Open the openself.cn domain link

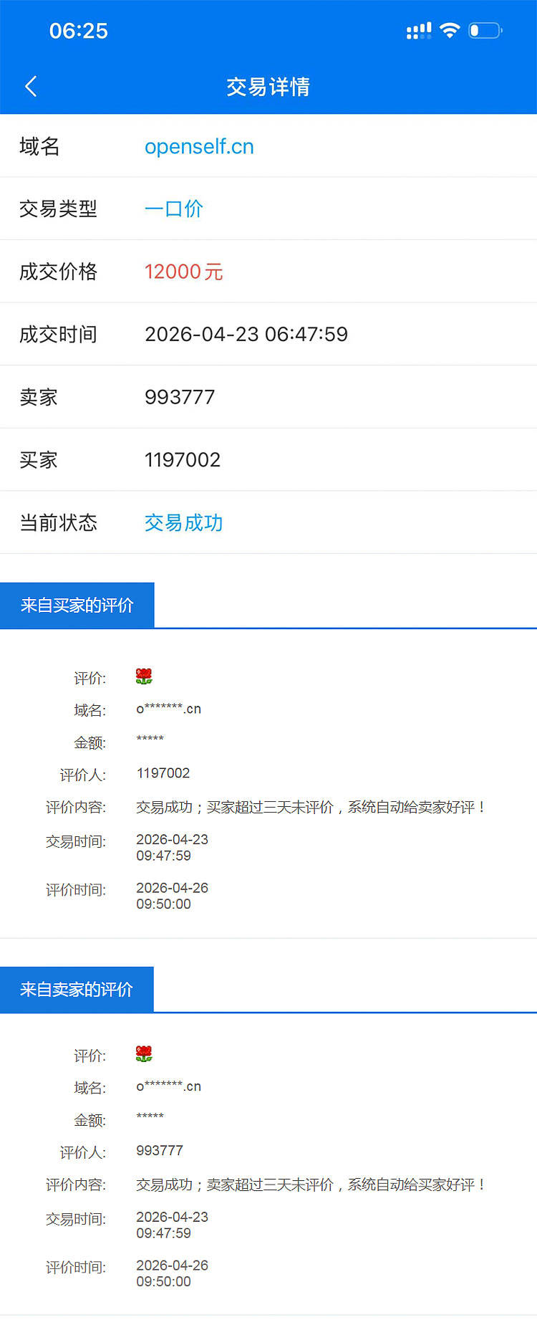[199, 146]
